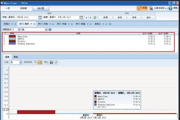Select the 自定义 tab
Image resolution: width=180 pixels, height=120 pixels.
(98, 24)
